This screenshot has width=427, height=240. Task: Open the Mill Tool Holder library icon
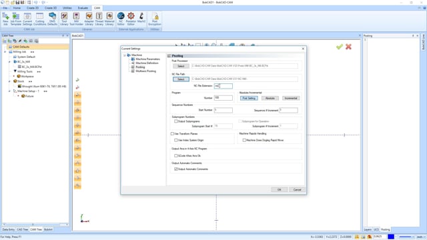coord(76,19)
